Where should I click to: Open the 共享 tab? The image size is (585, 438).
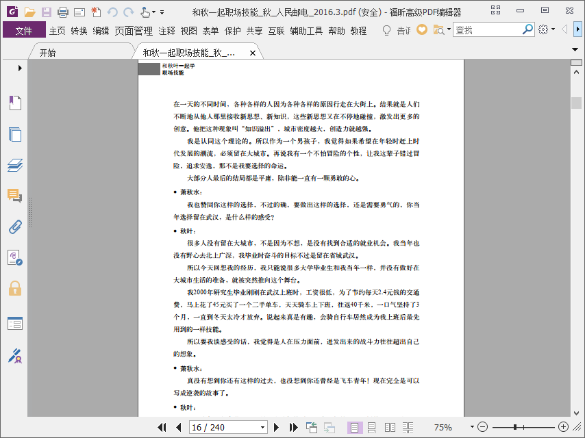[x=254, y=31]
